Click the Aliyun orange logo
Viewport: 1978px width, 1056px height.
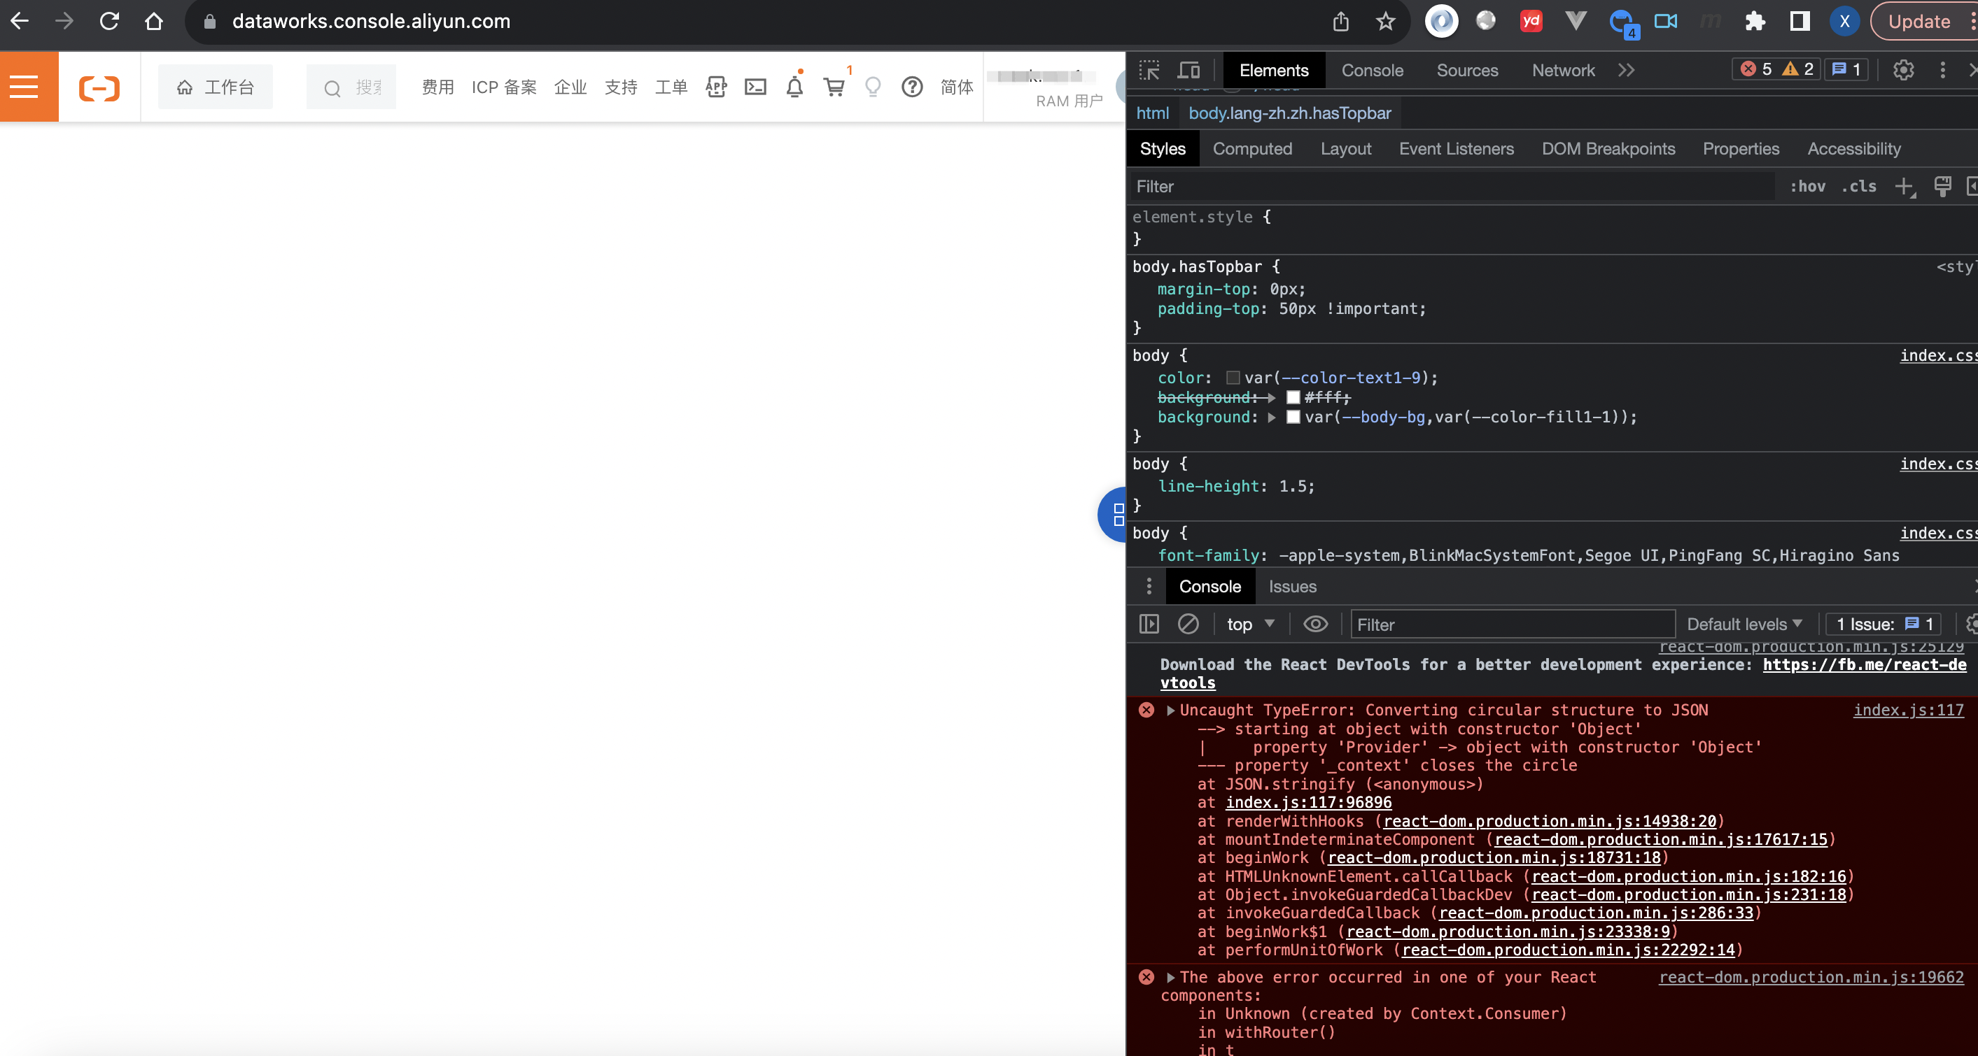(x=99, y=87)
